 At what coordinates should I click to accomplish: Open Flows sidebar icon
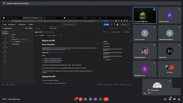[5, 56]
